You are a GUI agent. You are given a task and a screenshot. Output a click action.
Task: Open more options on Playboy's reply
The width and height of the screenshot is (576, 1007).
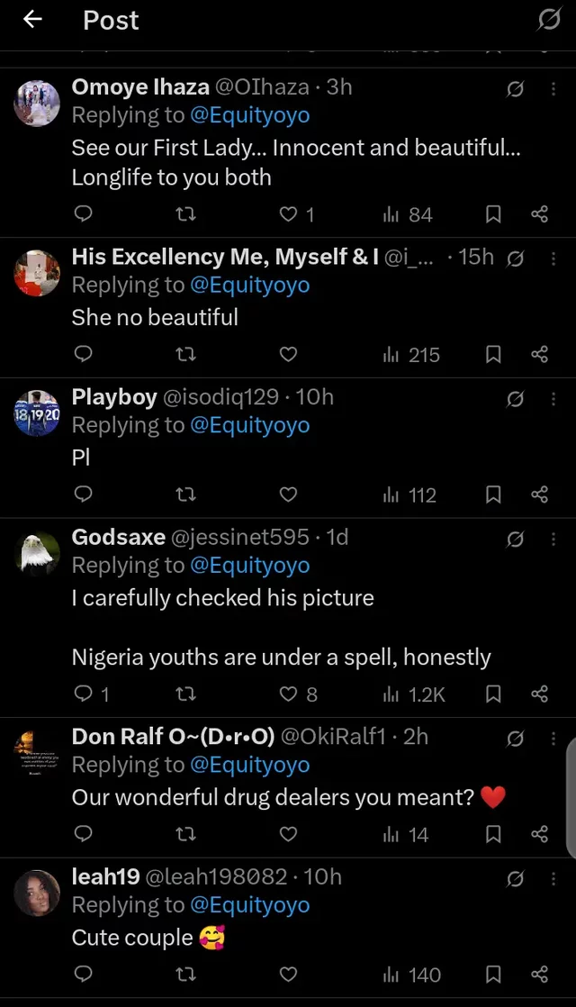point(553,398)
